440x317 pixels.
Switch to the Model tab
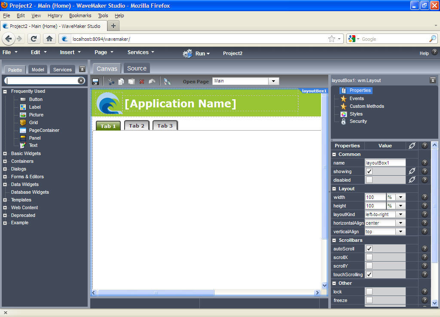(38, 69)
